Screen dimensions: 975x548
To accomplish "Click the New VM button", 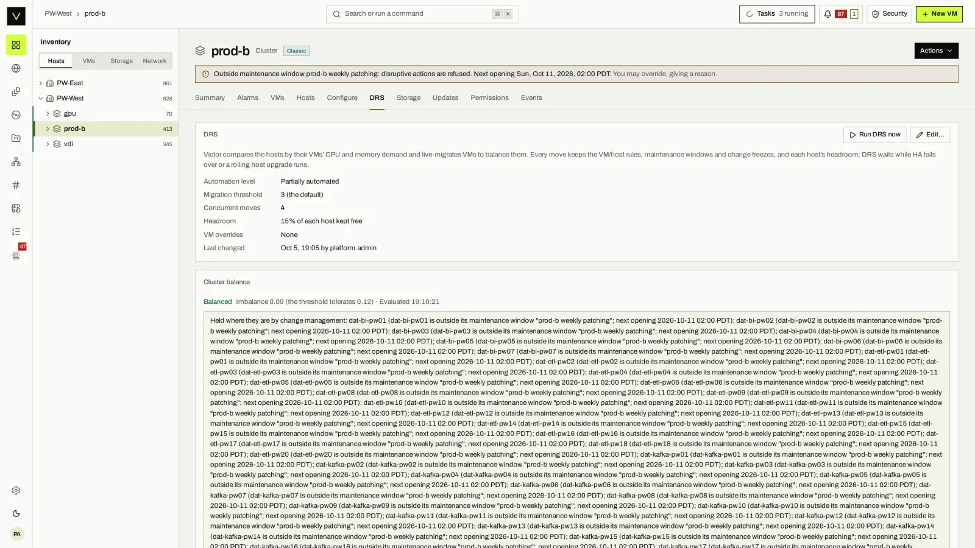I will 939,14.
